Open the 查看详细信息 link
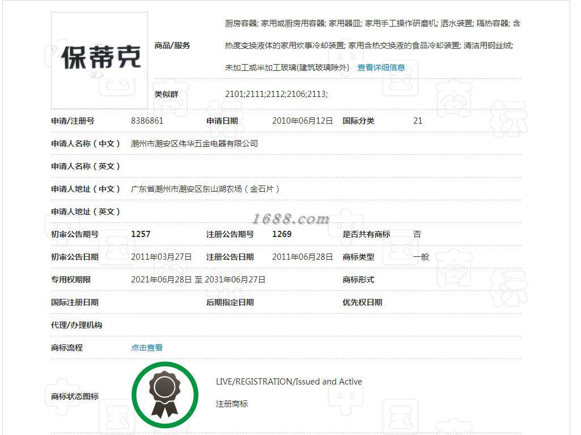 [x=381, y=67]
